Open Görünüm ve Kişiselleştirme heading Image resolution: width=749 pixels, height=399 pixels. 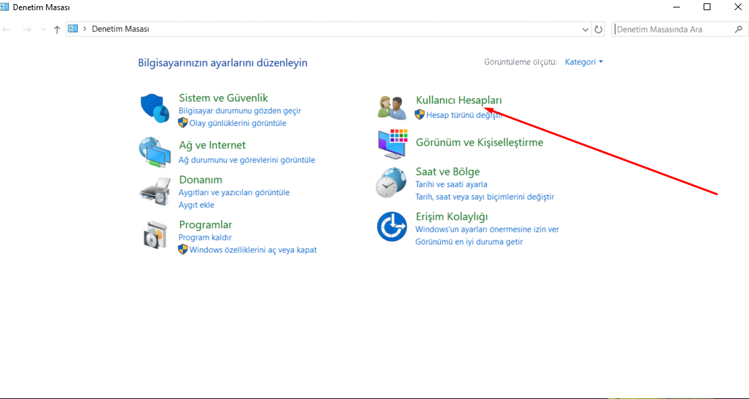(x=479, y=142)
